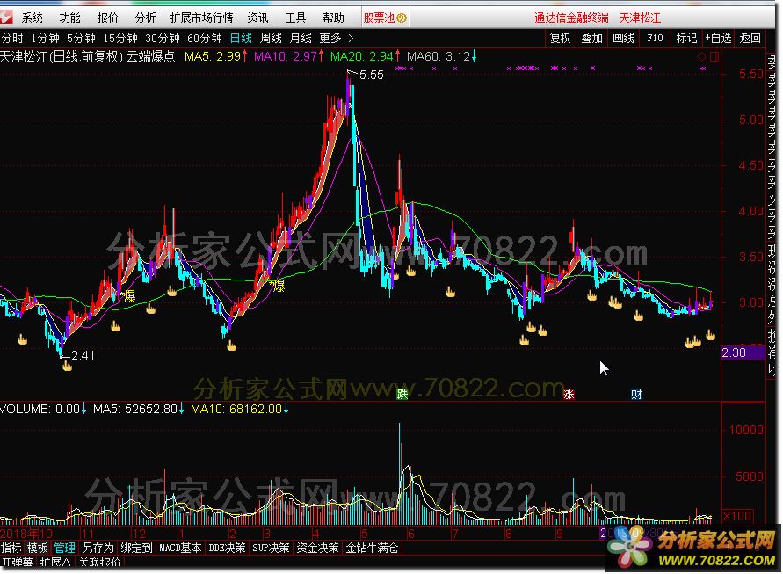783x574 pixels.
Task: Open the 指标 tab at bottom
Action: click(x=11, y=548)
